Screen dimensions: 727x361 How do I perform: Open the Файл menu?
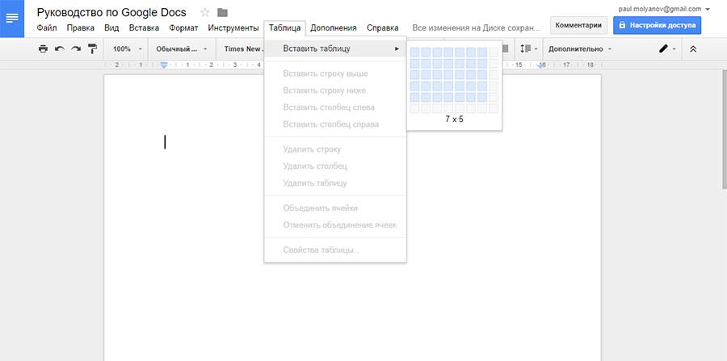[47, 27]
